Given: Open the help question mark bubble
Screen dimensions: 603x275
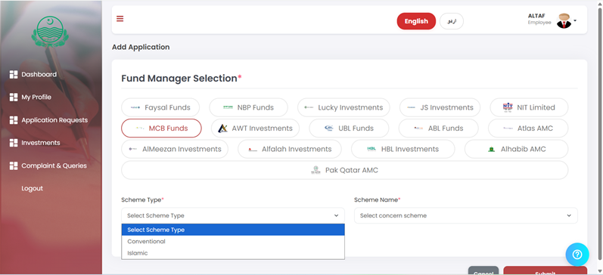Looking at the screenshot, I should pyautogui.click(x=577, y=255).
